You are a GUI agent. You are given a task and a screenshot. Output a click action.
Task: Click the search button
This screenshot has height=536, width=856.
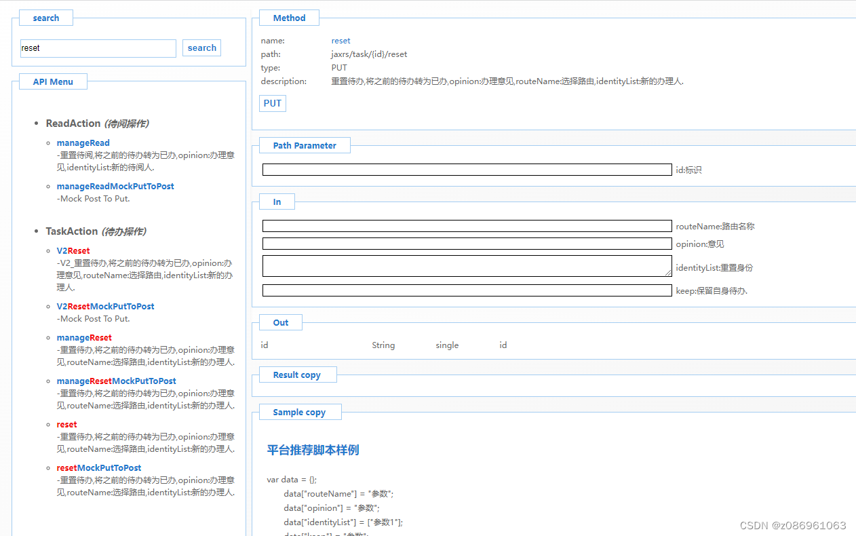click(201, 47)
